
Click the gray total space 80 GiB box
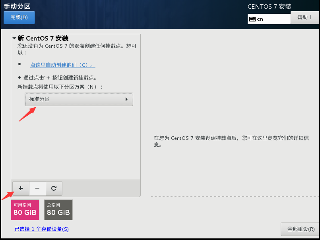(58, 210)
